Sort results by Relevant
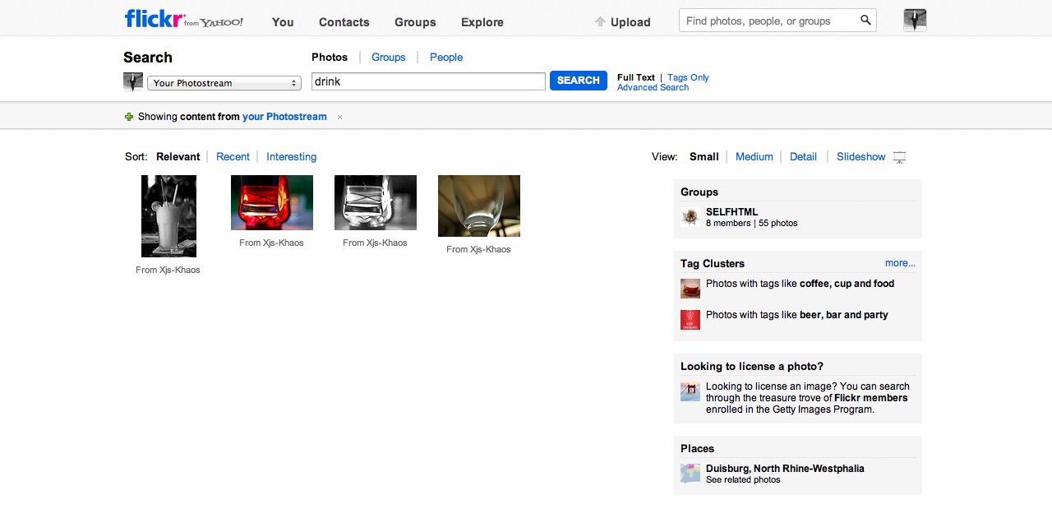This screenshot has width=1052, height=532. point(178,156)
